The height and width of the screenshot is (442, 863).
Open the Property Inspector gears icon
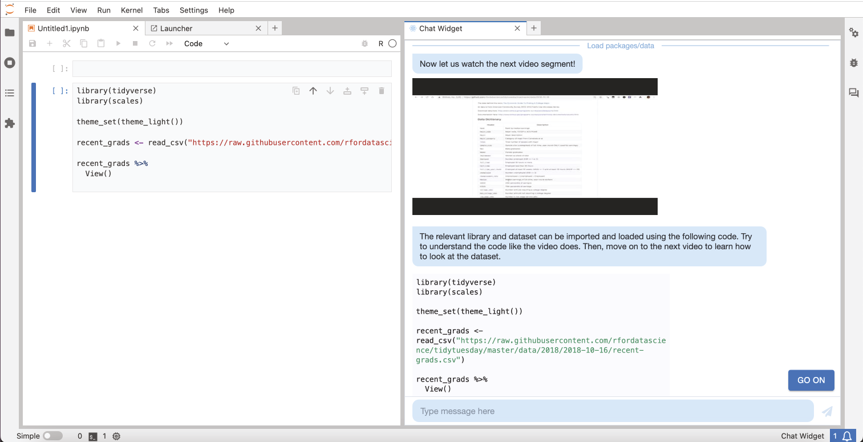pos(854,33)
